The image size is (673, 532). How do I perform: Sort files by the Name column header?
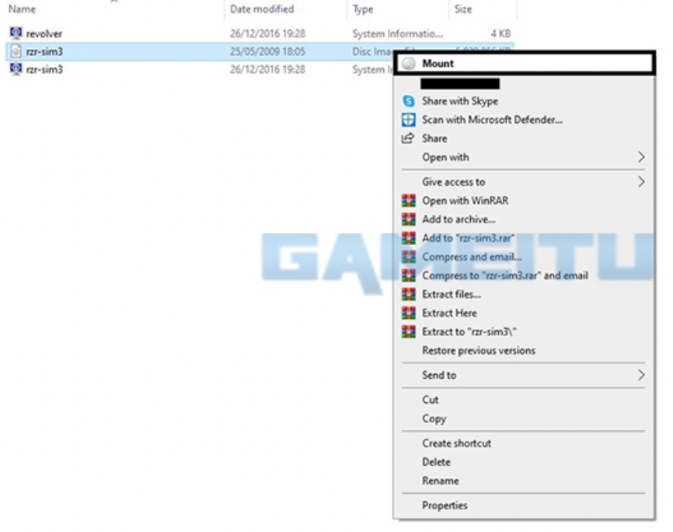coord(22,9)
